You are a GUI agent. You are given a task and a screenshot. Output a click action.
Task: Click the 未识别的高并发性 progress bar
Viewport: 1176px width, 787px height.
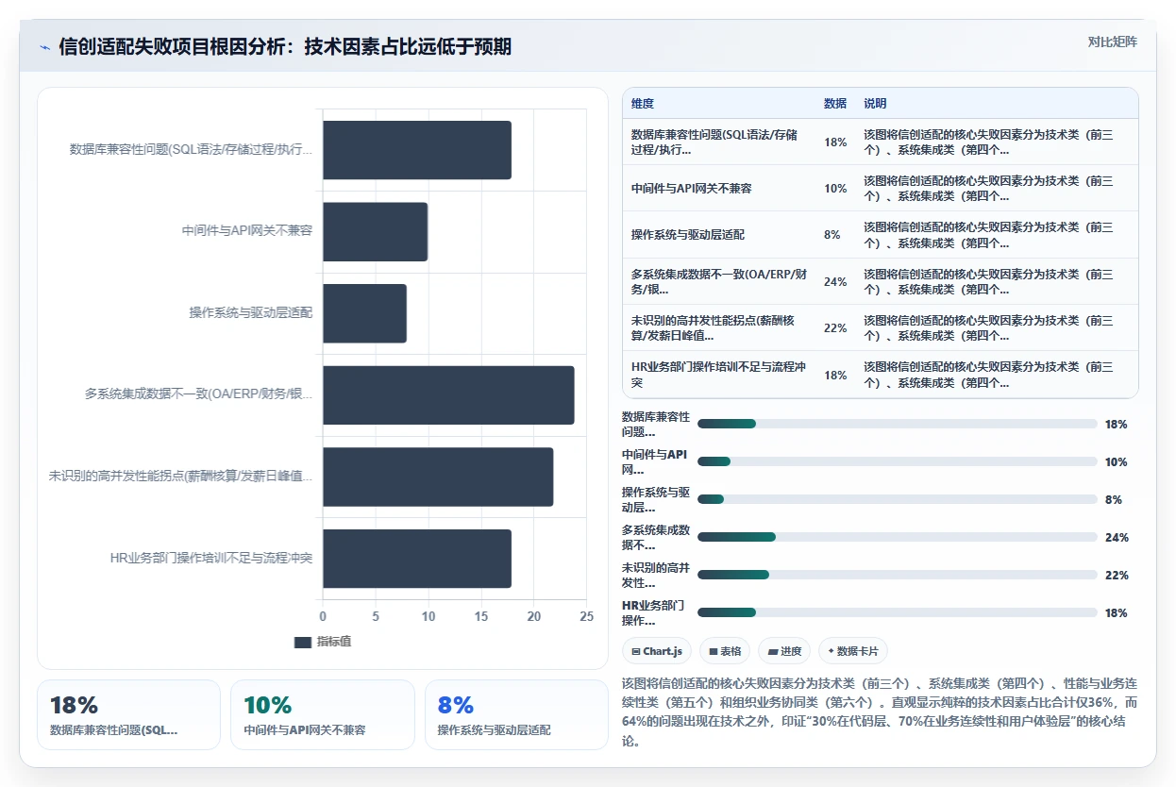898,575
